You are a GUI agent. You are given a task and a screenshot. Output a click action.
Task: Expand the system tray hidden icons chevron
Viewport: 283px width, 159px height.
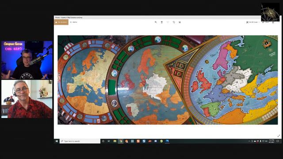[249, 141]
